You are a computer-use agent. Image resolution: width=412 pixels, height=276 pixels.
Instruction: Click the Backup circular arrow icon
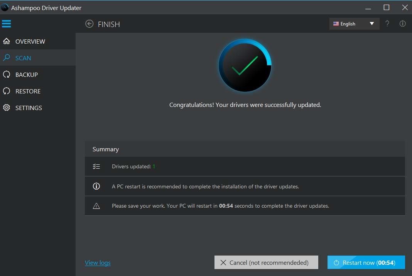tap(6, 75)
